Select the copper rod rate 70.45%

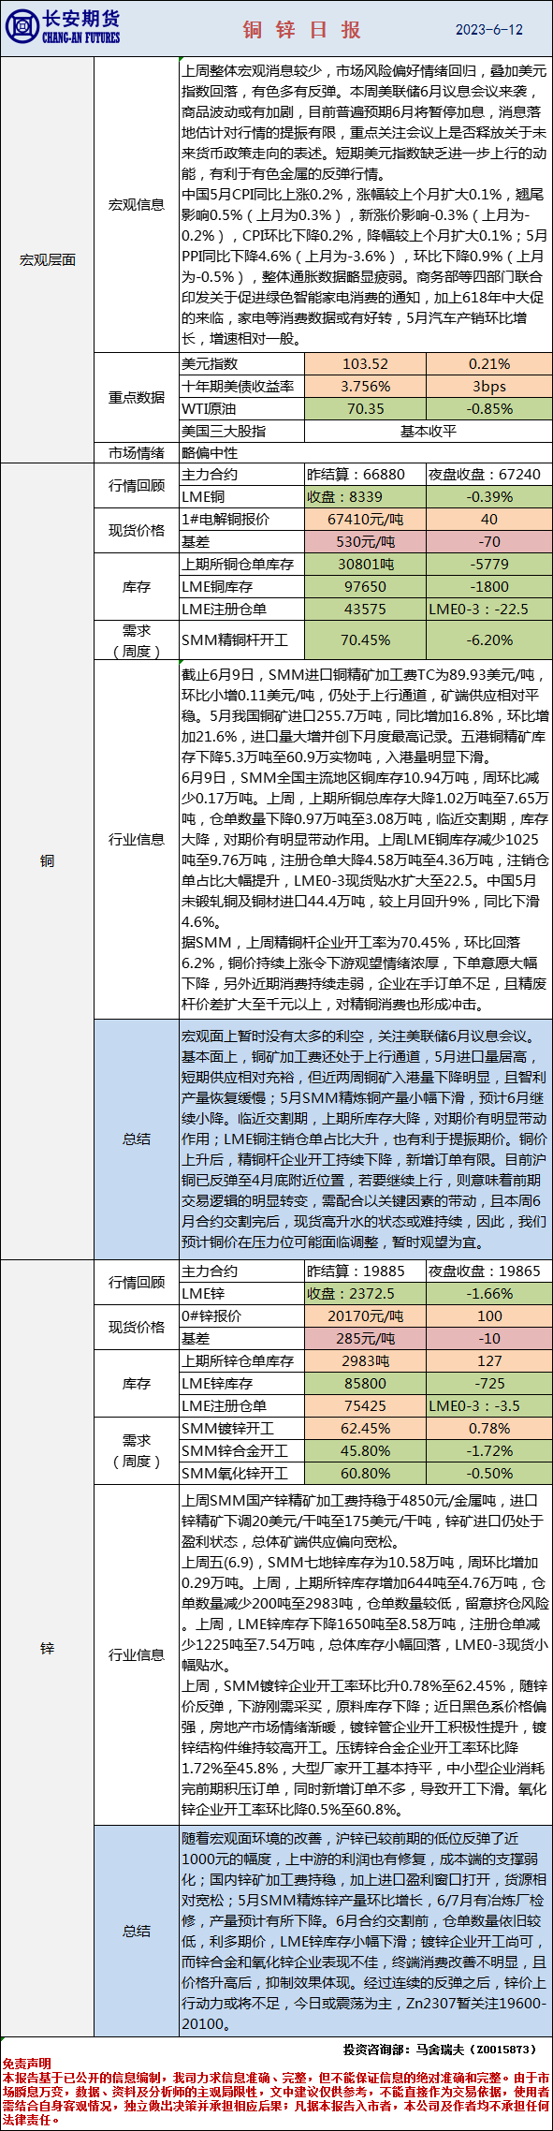coord(365,639)
